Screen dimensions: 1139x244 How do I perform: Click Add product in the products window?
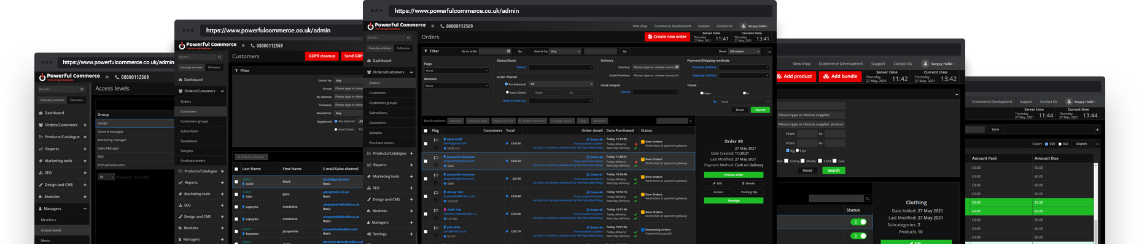coord(796,76)
